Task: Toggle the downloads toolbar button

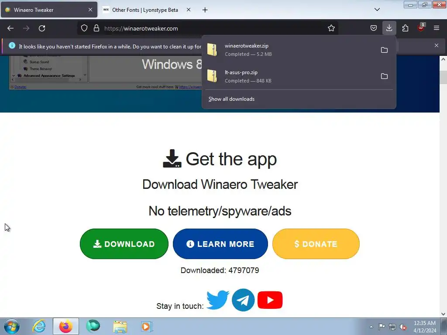Action: point(389,28)
